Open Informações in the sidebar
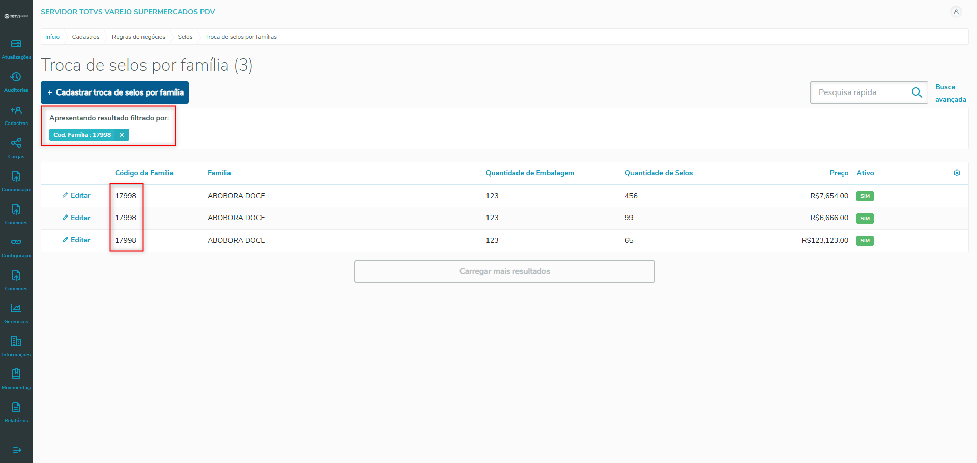The width and height of the screenshot is (977, 463). coord(16,347)
